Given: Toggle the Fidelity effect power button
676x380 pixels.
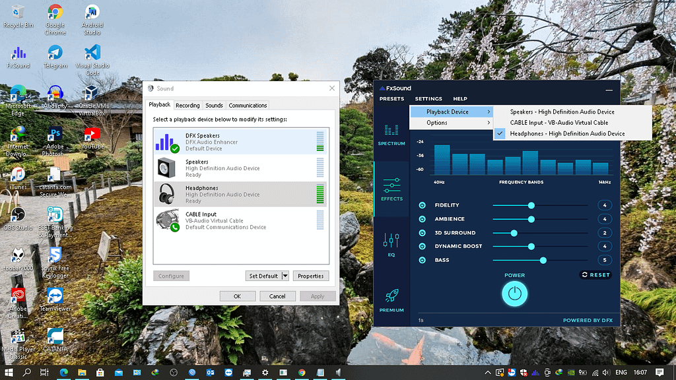Looking at the screenshot, I should pos(422,206).
